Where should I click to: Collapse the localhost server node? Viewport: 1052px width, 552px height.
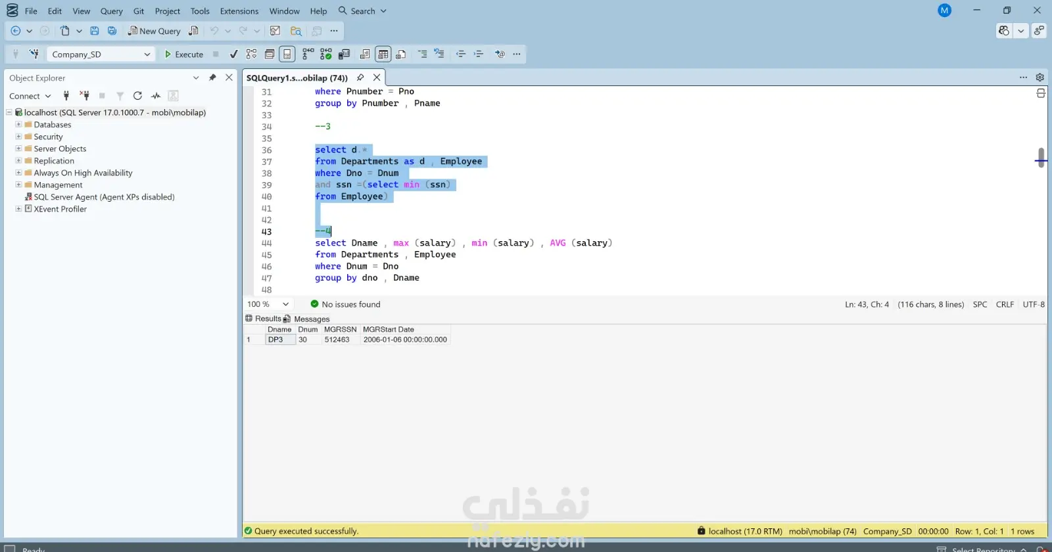tap(9, 112)
